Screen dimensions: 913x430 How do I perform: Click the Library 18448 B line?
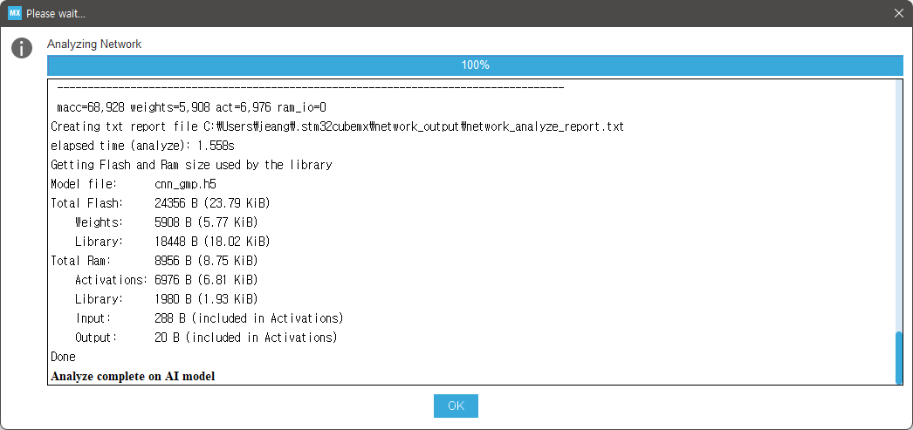point(172,241)
